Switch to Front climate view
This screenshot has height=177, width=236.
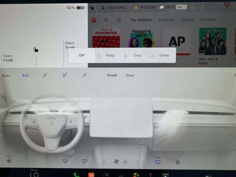click(112, 75)
